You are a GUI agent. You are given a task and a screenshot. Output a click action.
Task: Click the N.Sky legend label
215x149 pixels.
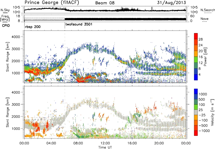pyautogui.click(x=5, y=10)
